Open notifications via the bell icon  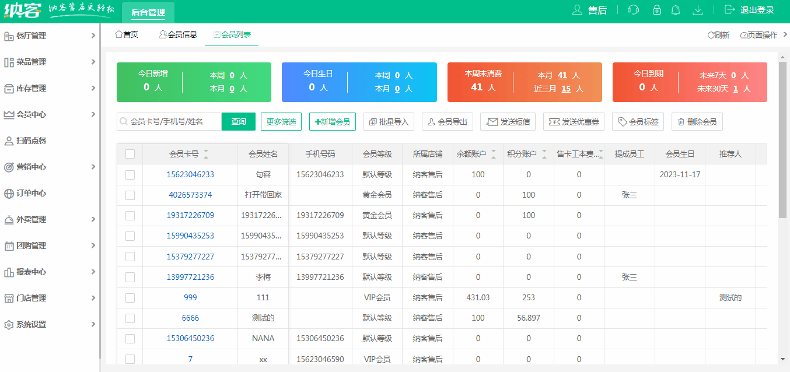click(x=676, y=10)
